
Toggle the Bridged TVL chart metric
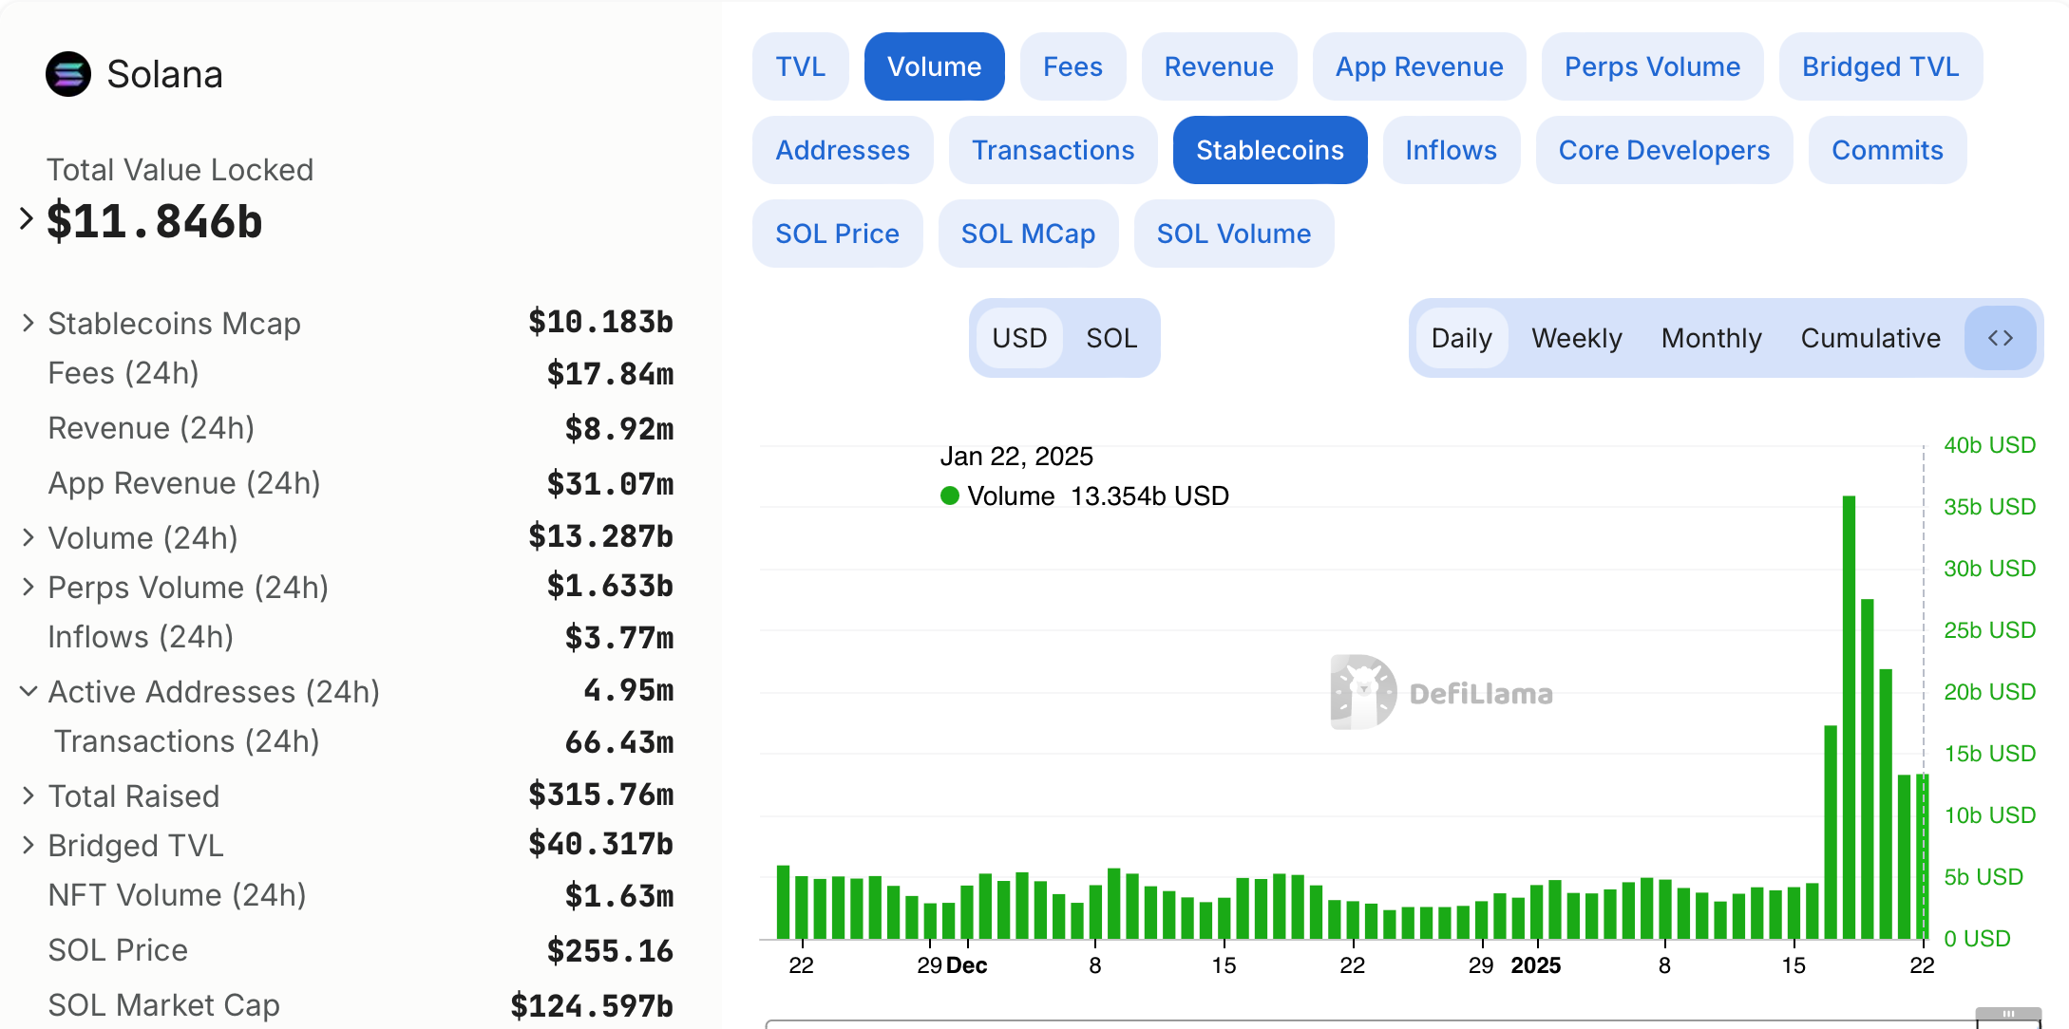(1880, 66)
